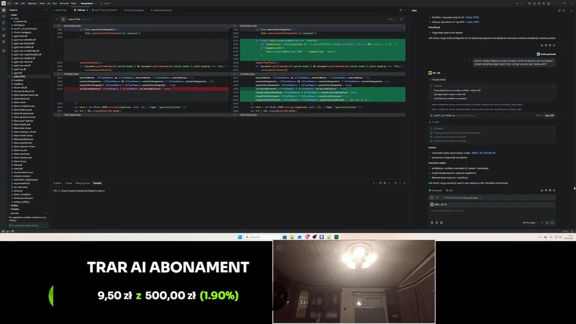
Task: Click the hashtag context icon in chat input
Action: (436, 223)
